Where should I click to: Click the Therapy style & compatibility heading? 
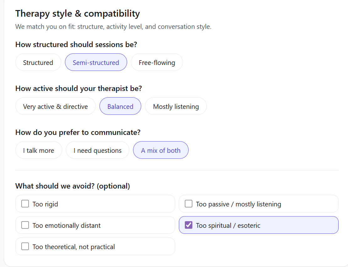pos(78,13)
